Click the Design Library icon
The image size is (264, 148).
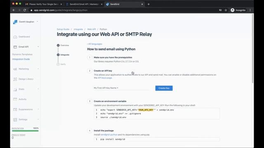pyautogui.click(x=15, y=79)
